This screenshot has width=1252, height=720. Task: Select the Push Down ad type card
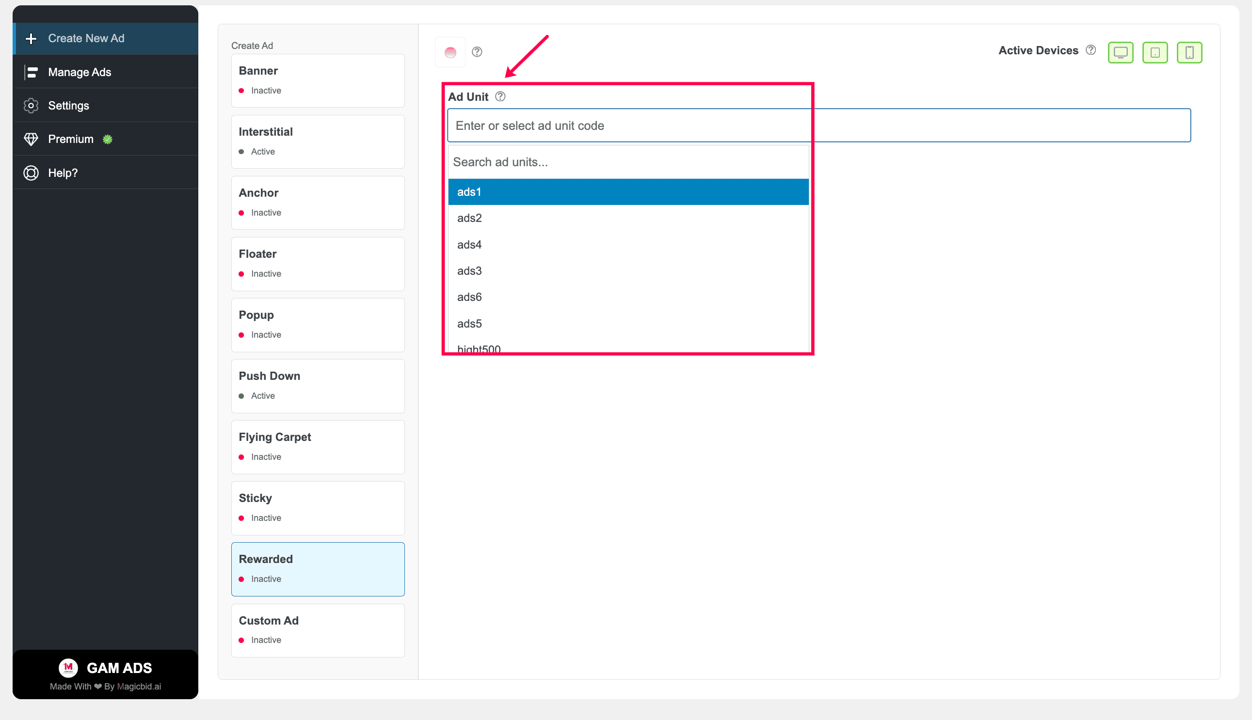[318, 386]
